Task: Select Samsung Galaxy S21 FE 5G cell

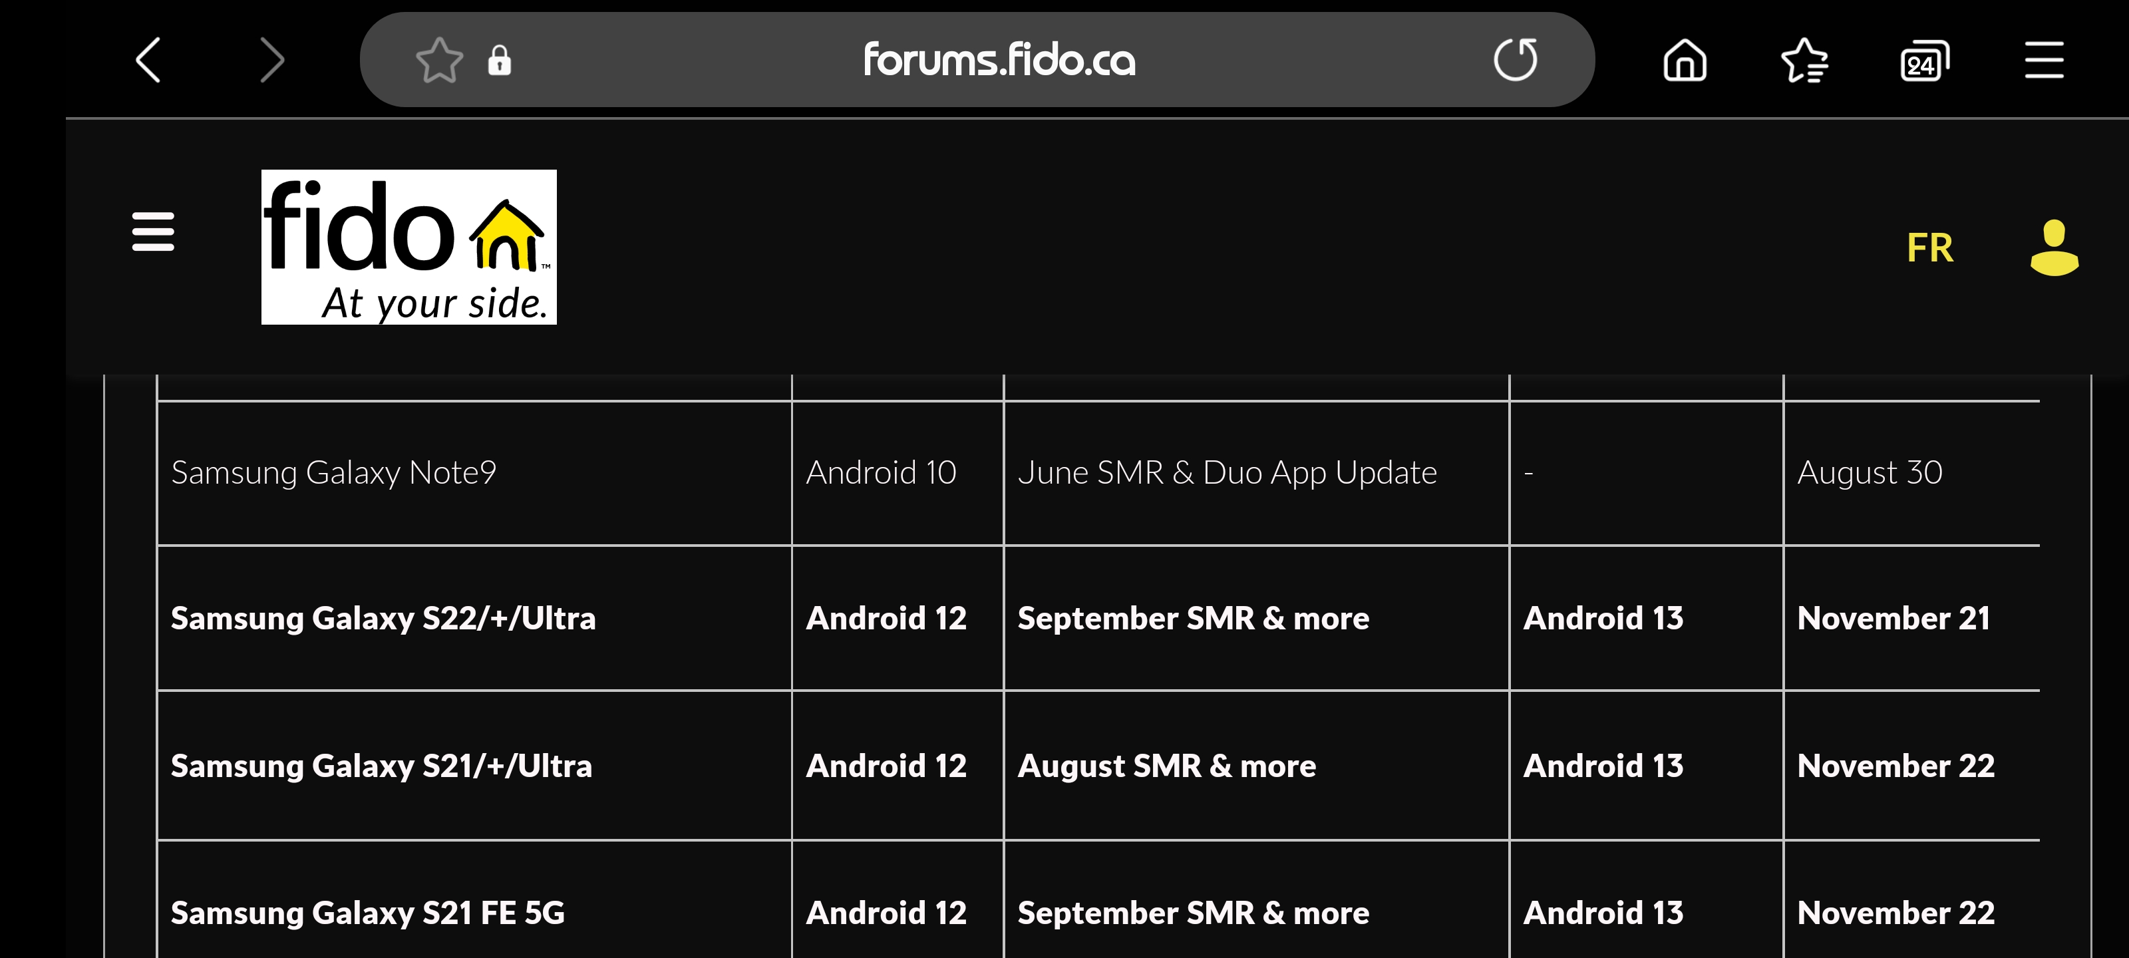Action: click(x=474, y=913)
